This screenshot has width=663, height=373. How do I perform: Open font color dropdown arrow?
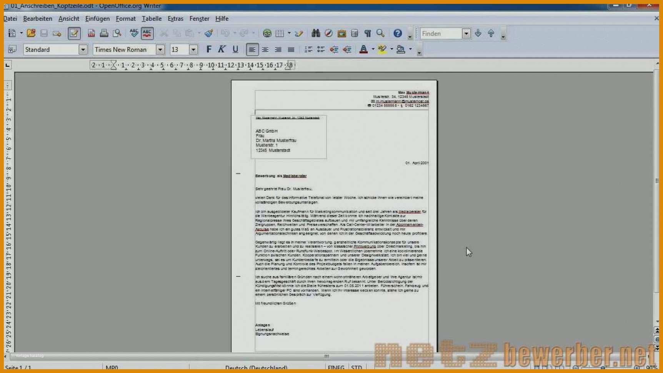pyautogui.click(x=373, y=49)
